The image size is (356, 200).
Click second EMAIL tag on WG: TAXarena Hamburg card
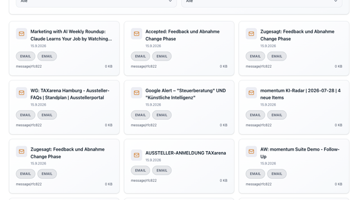(47, 115)
